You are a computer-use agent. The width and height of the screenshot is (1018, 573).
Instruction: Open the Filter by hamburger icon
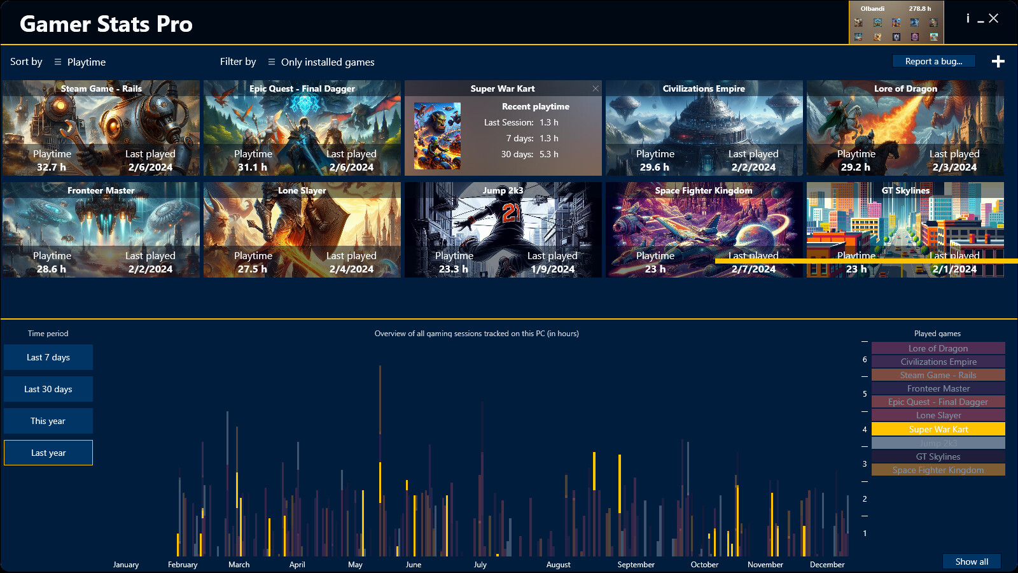click(x=272, y=62)
